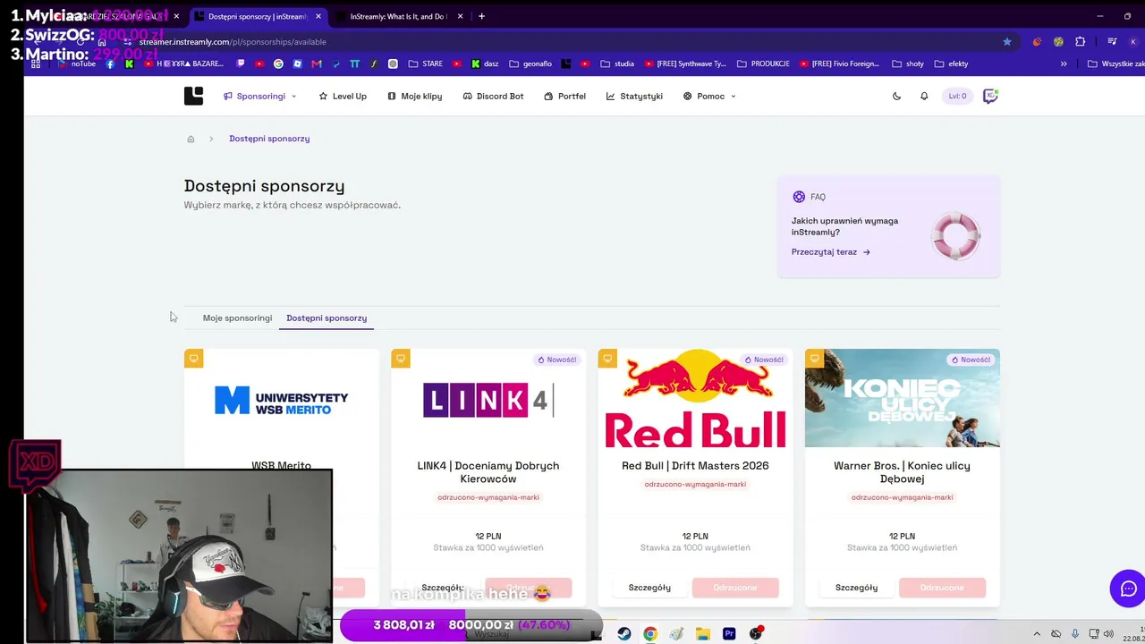Open the geonaflo bookmarks folder
The width and height of the screenshot is (1145, 644).
click(530, 64)
